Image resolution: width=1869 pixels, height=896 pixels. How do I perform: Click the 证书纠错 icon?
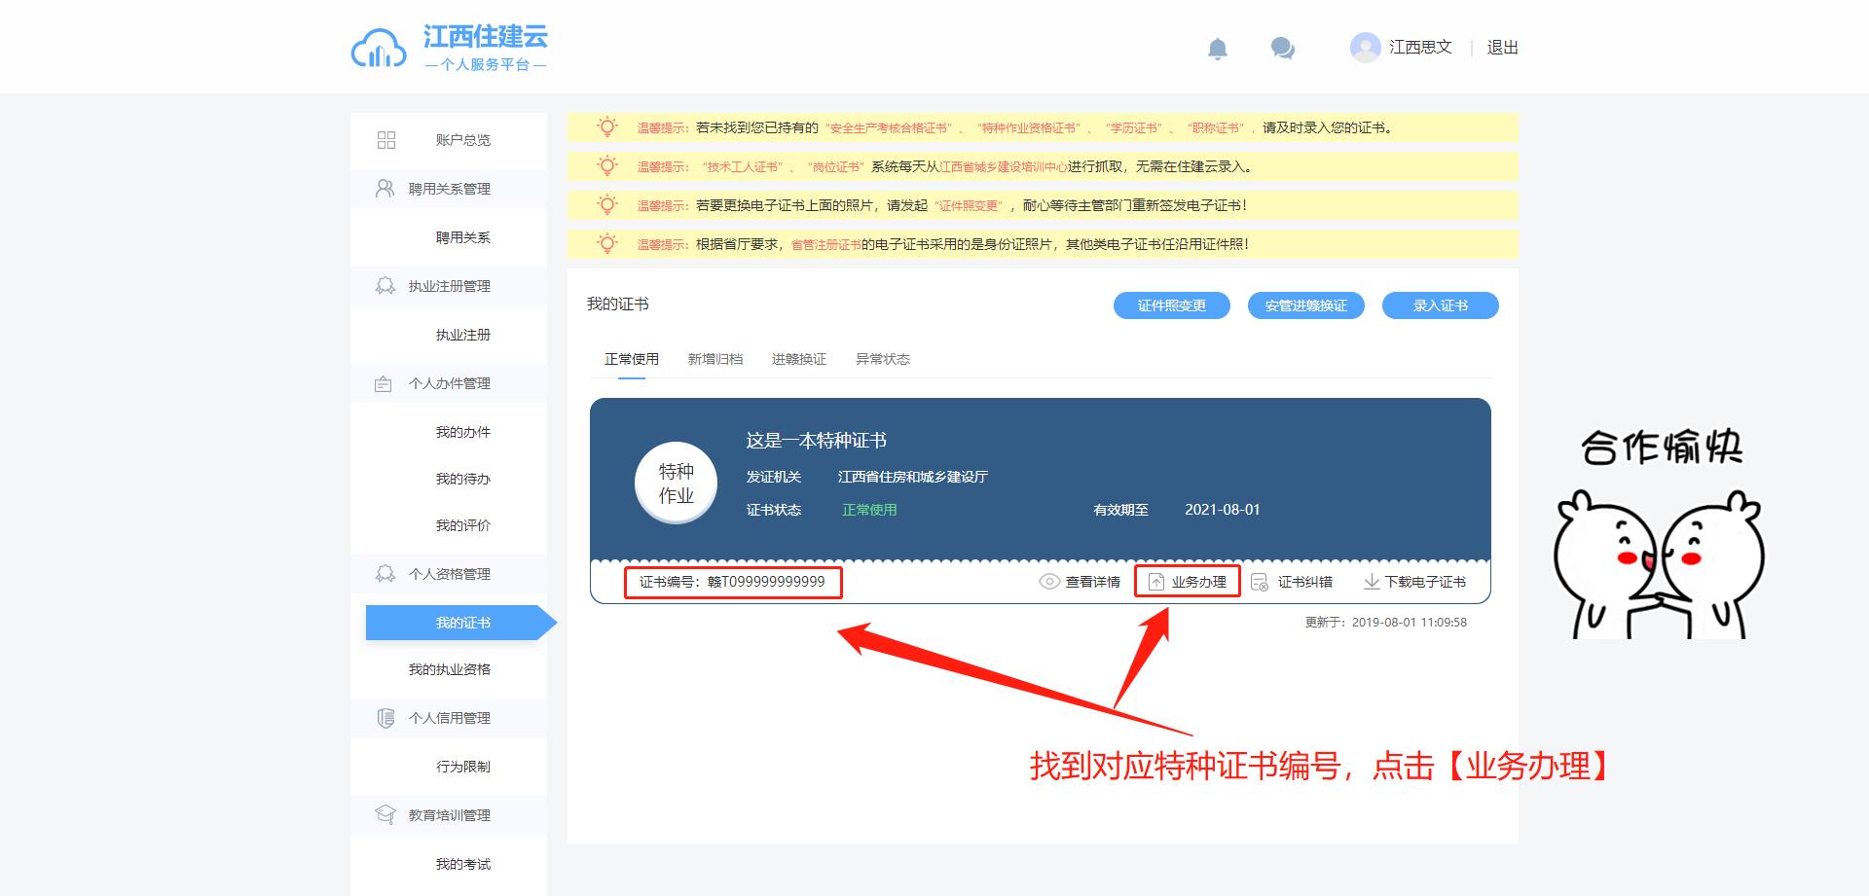[1259, 582]
